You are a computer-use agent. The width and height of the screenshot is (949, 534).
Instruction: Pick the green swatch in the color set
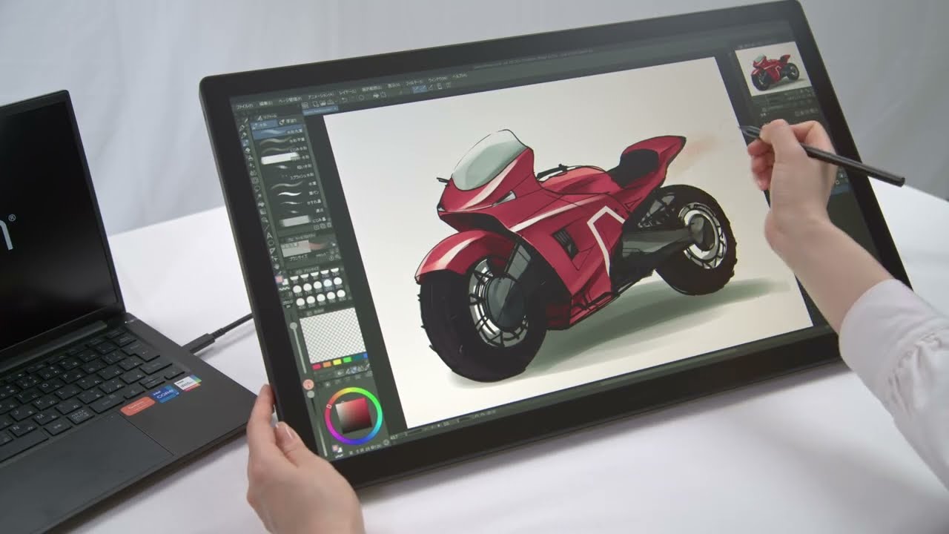[347, 360]
